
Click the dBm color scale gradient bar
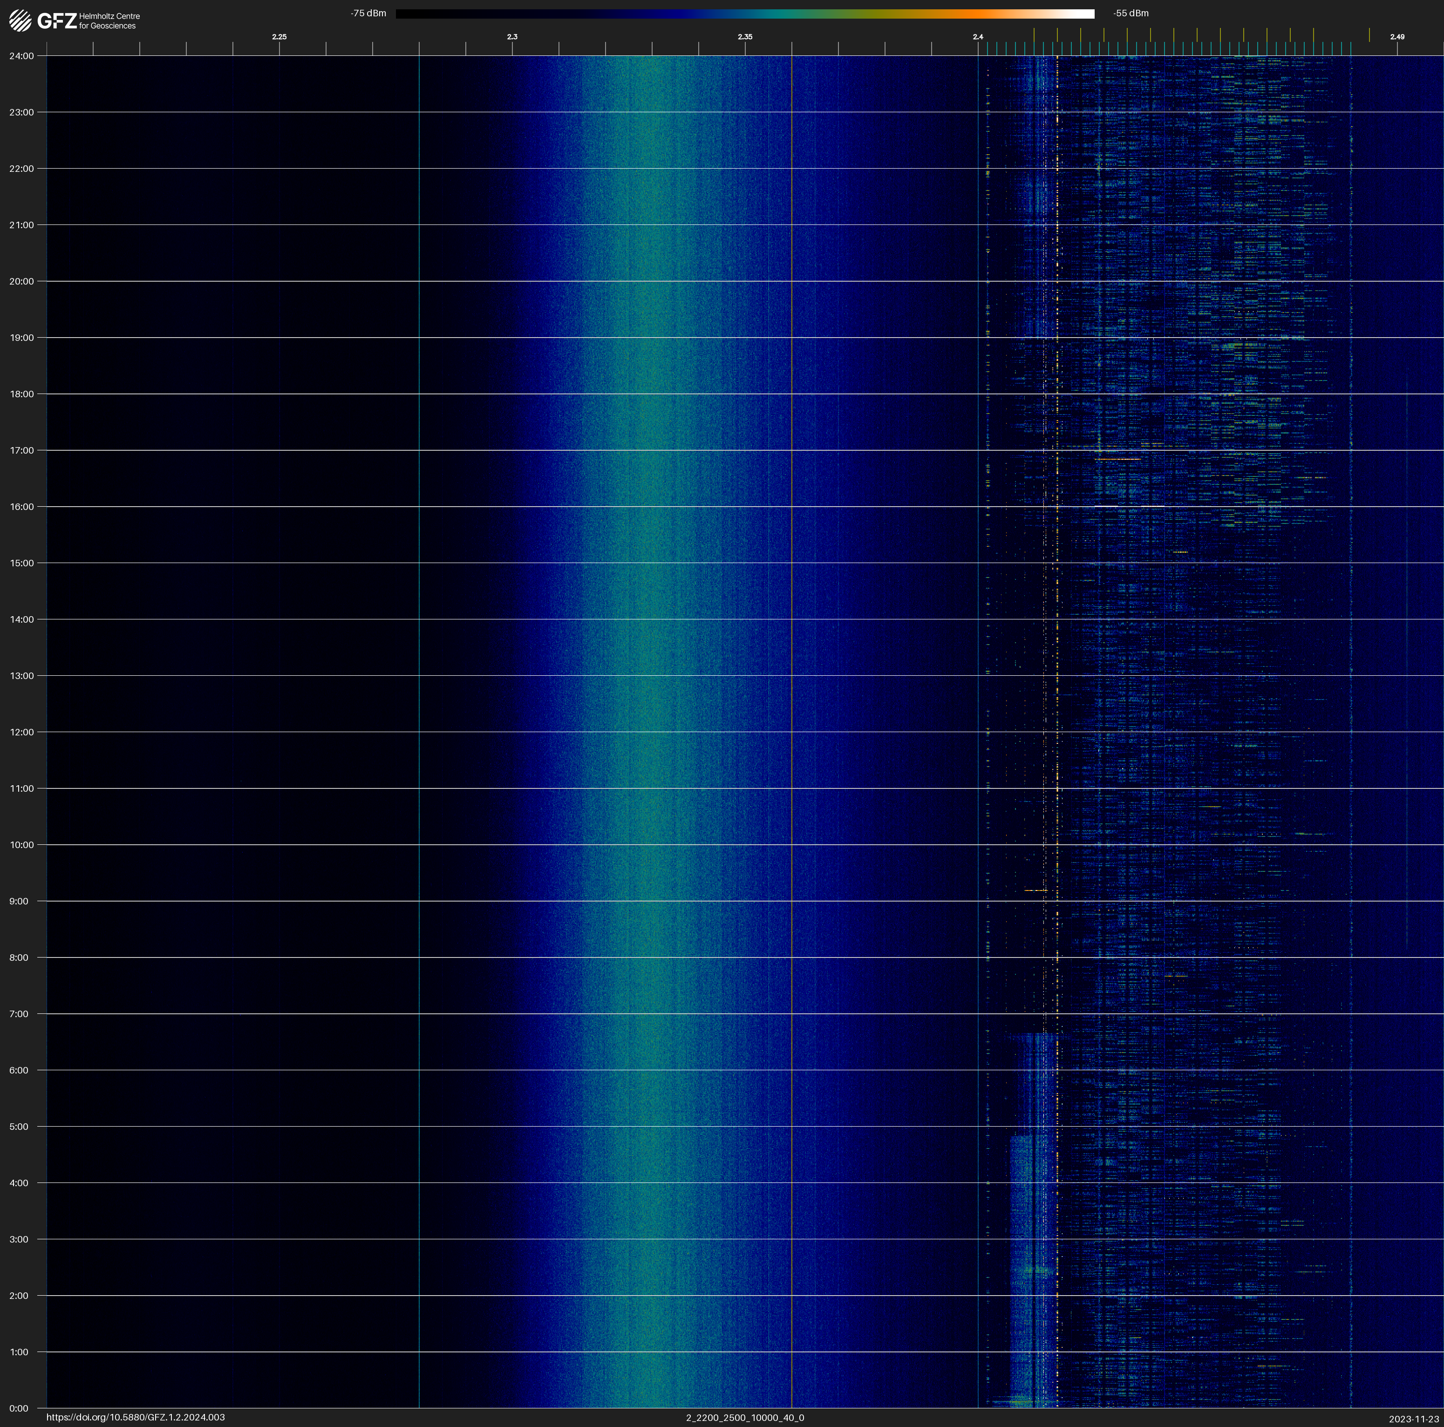coord(744,14)
